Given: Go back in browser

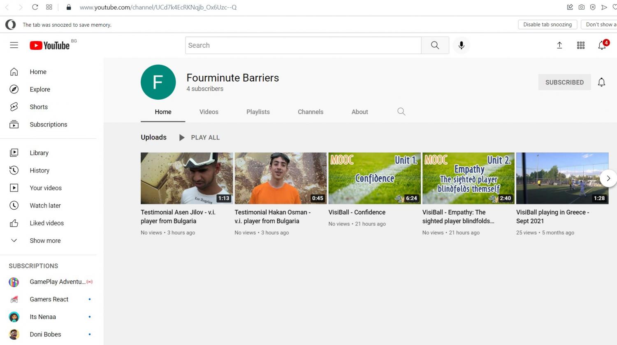Looking at the screenshot, I should click(x=7, y=7).
